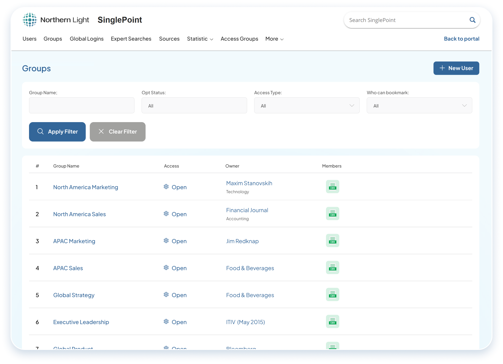Screen dimensions: 503x364
Task: Open the Sources section
Action: coord(169,39)
